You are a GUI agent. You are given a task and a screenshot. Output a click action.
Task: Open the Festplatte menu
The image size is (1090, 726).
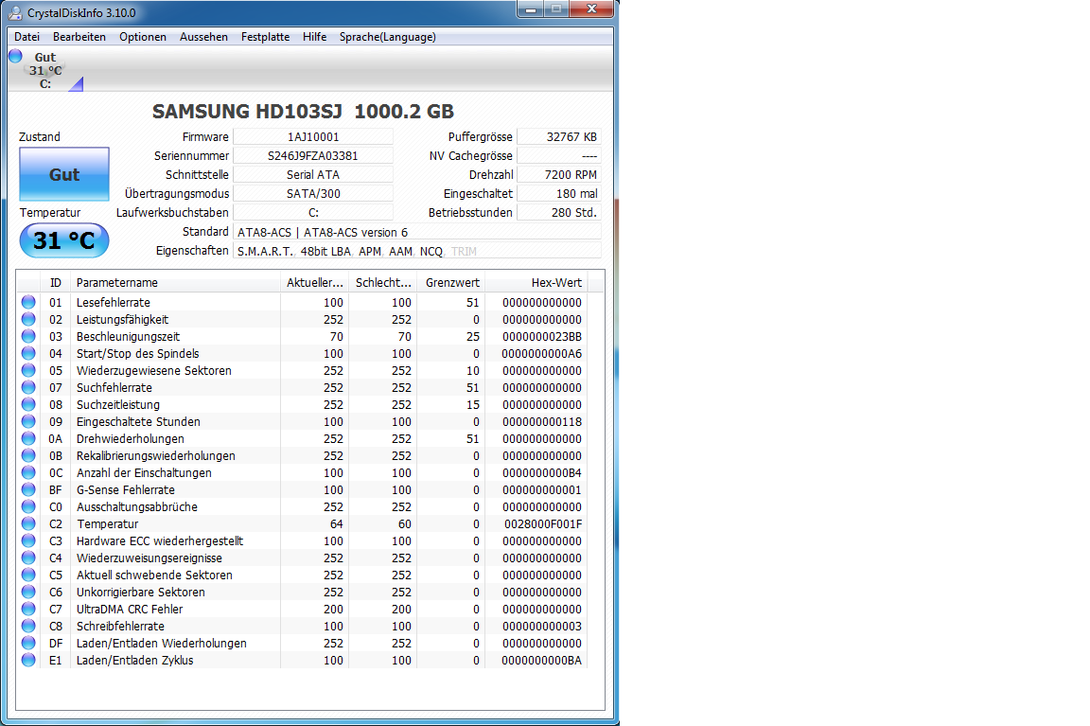(x=265, y=37)
